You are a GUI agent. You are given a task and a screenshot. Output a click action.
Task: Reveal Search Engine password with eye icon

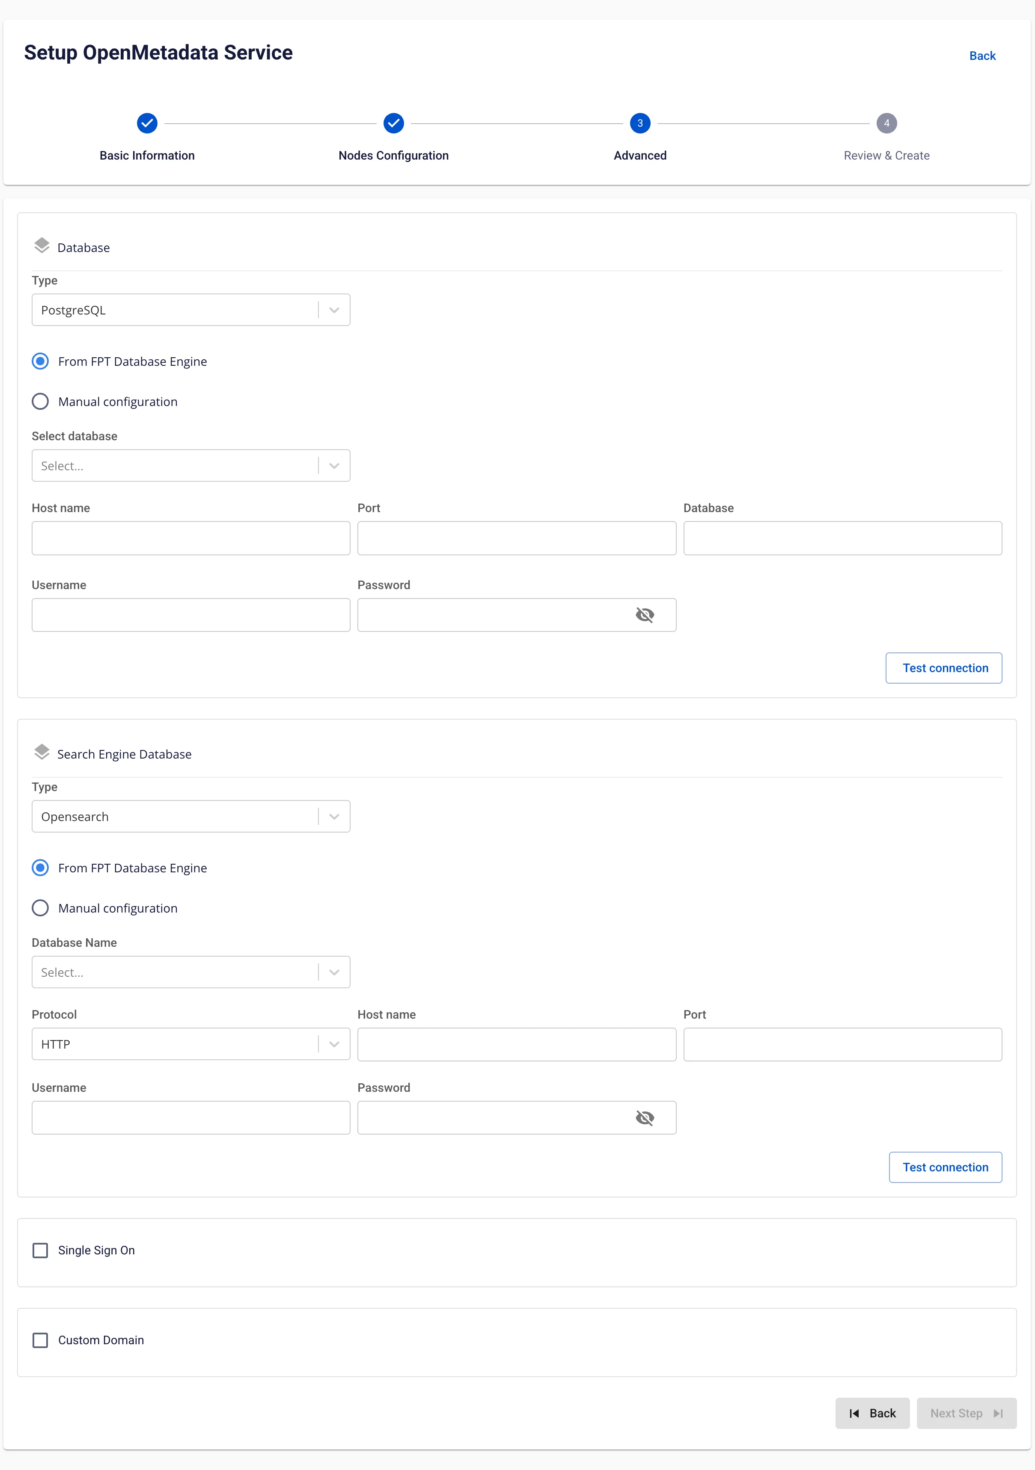644,1118
